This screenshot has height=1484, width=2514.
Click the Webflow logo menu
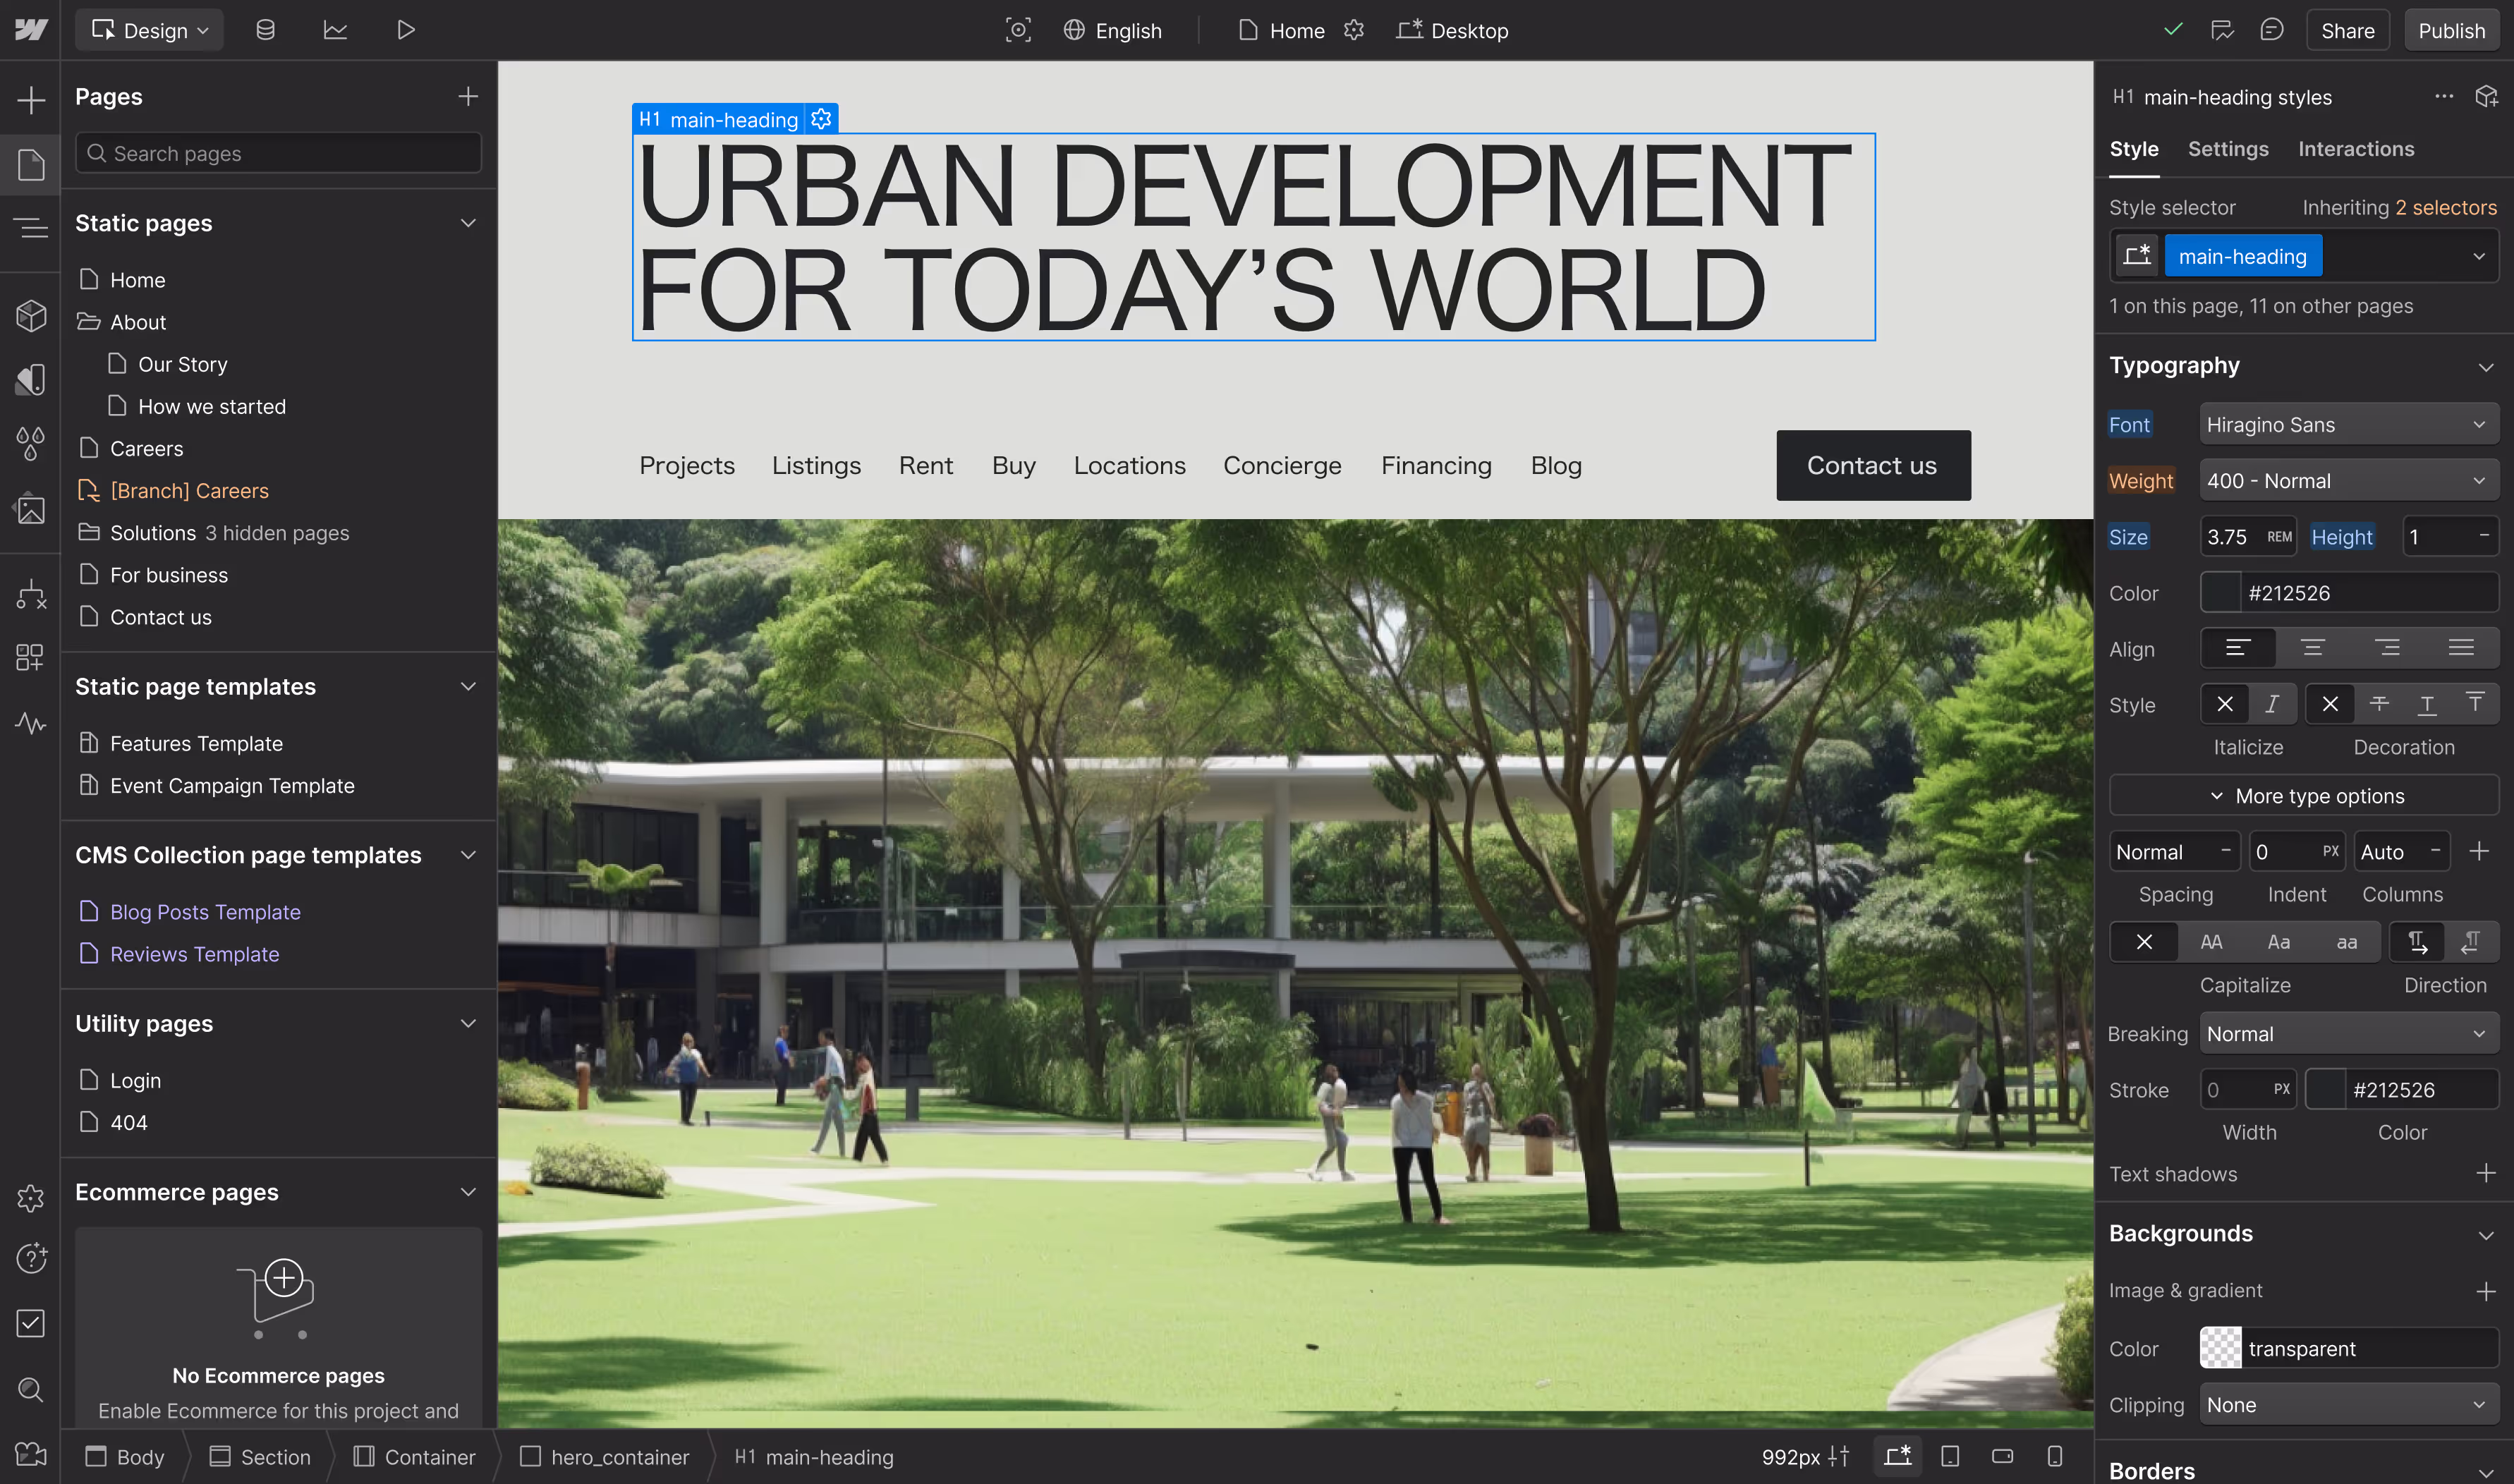point(31,30)
